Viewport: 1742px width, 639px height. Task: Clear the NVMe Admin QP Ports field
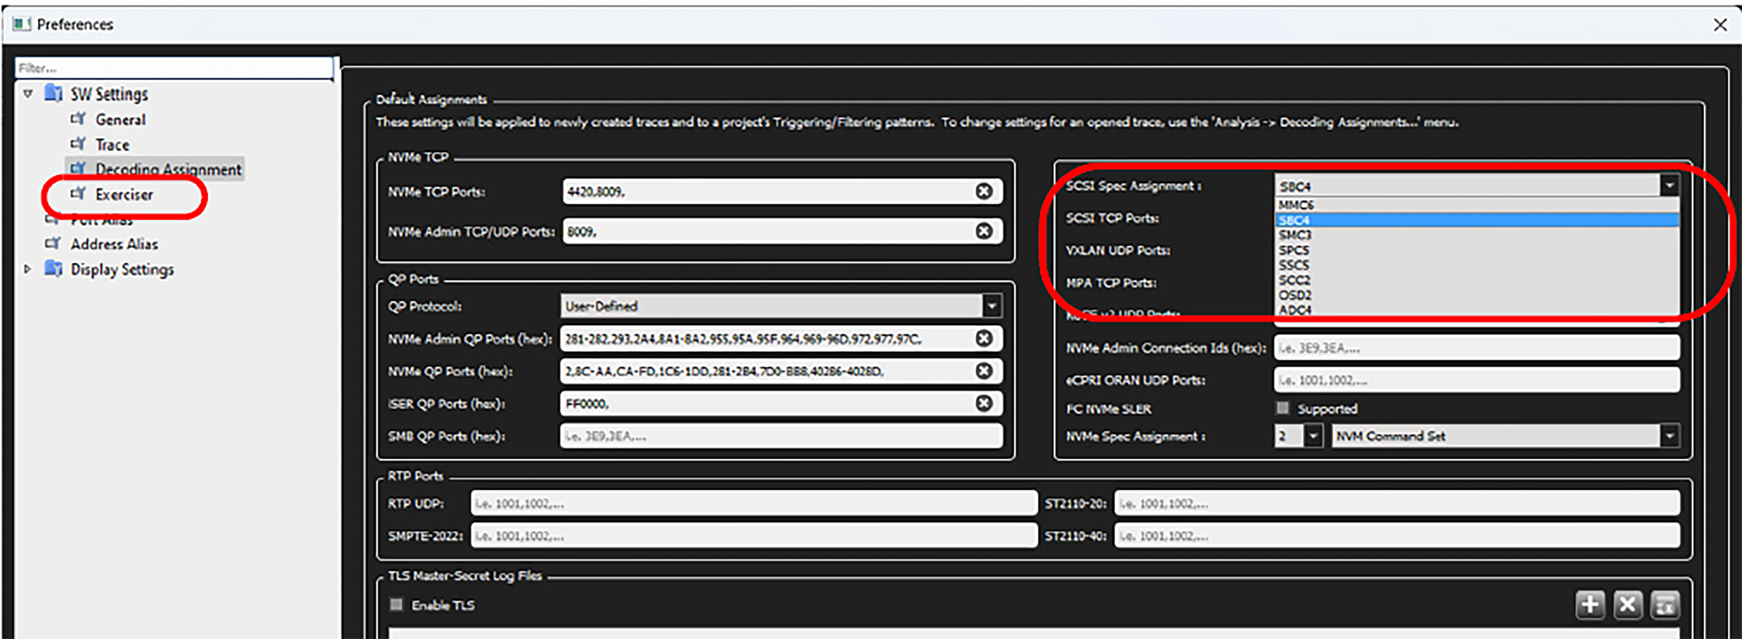984,339
